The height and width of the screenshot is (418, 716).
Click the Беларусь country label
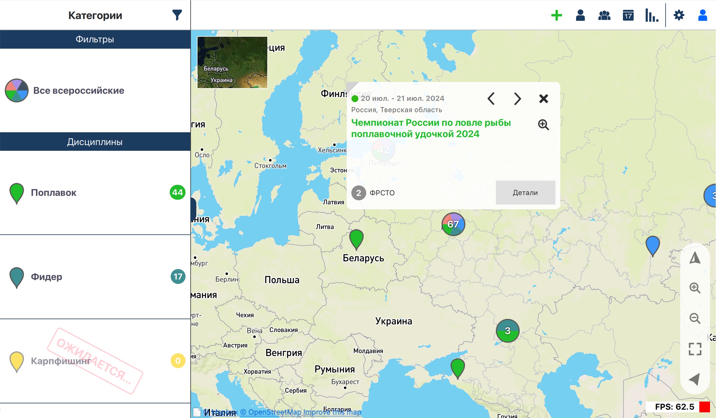click(x=363, y=258)
